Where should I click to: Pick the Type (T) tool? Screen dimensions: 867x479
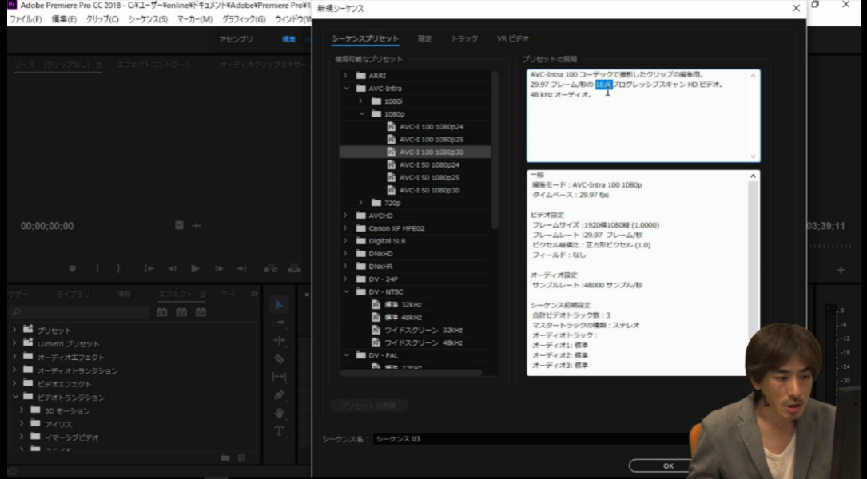coord(279,431)
